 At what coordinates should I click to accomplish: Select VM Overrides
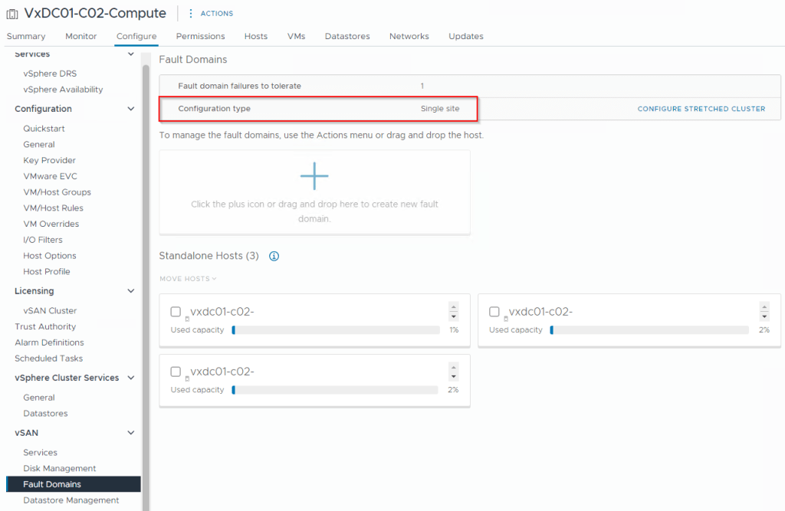pyautogui.click(x=51, y=224)
